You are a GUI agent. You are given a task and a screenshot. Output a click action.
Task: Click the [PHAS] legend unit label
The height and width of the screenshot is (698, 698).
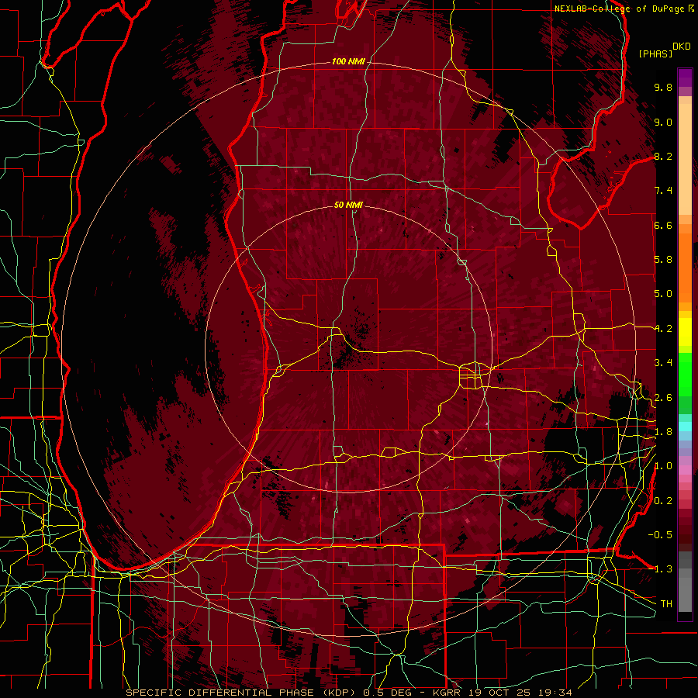[x=655, y=54]
